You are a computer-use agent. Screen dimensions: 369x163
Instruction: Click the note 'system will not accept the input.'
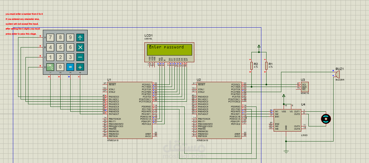point(22,24)
